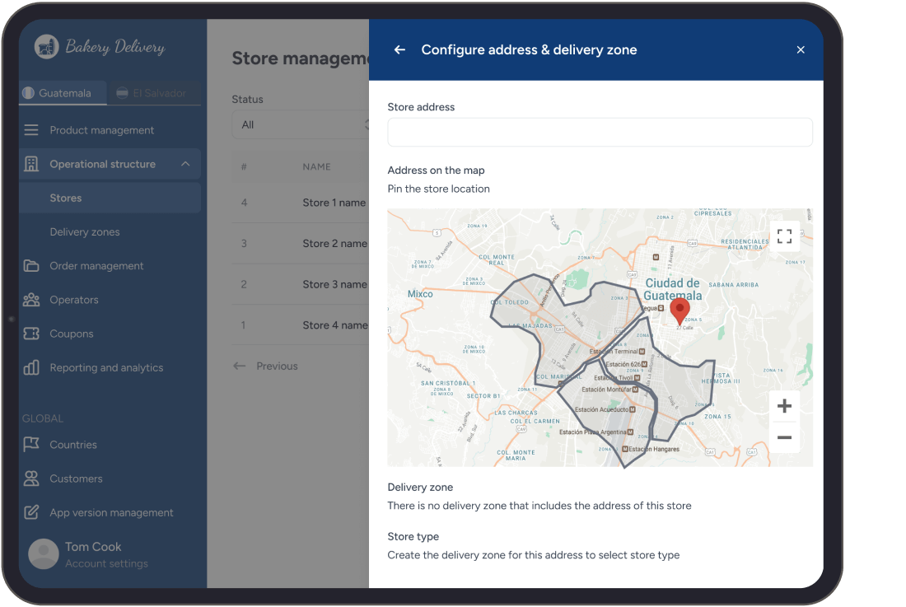This screenshot has height=607, width=906.
Task: Click the back arrow in panel header
Action: coord(399,50)
